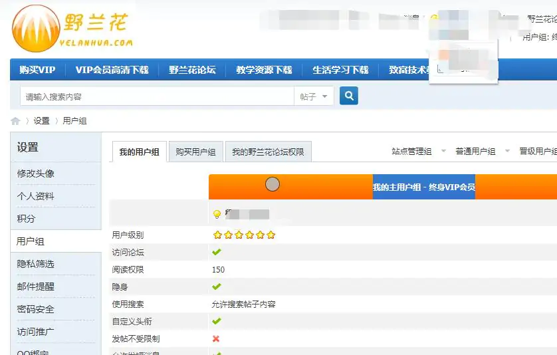
Task: Click the 隐身 row label
Action: click(120, 287)
